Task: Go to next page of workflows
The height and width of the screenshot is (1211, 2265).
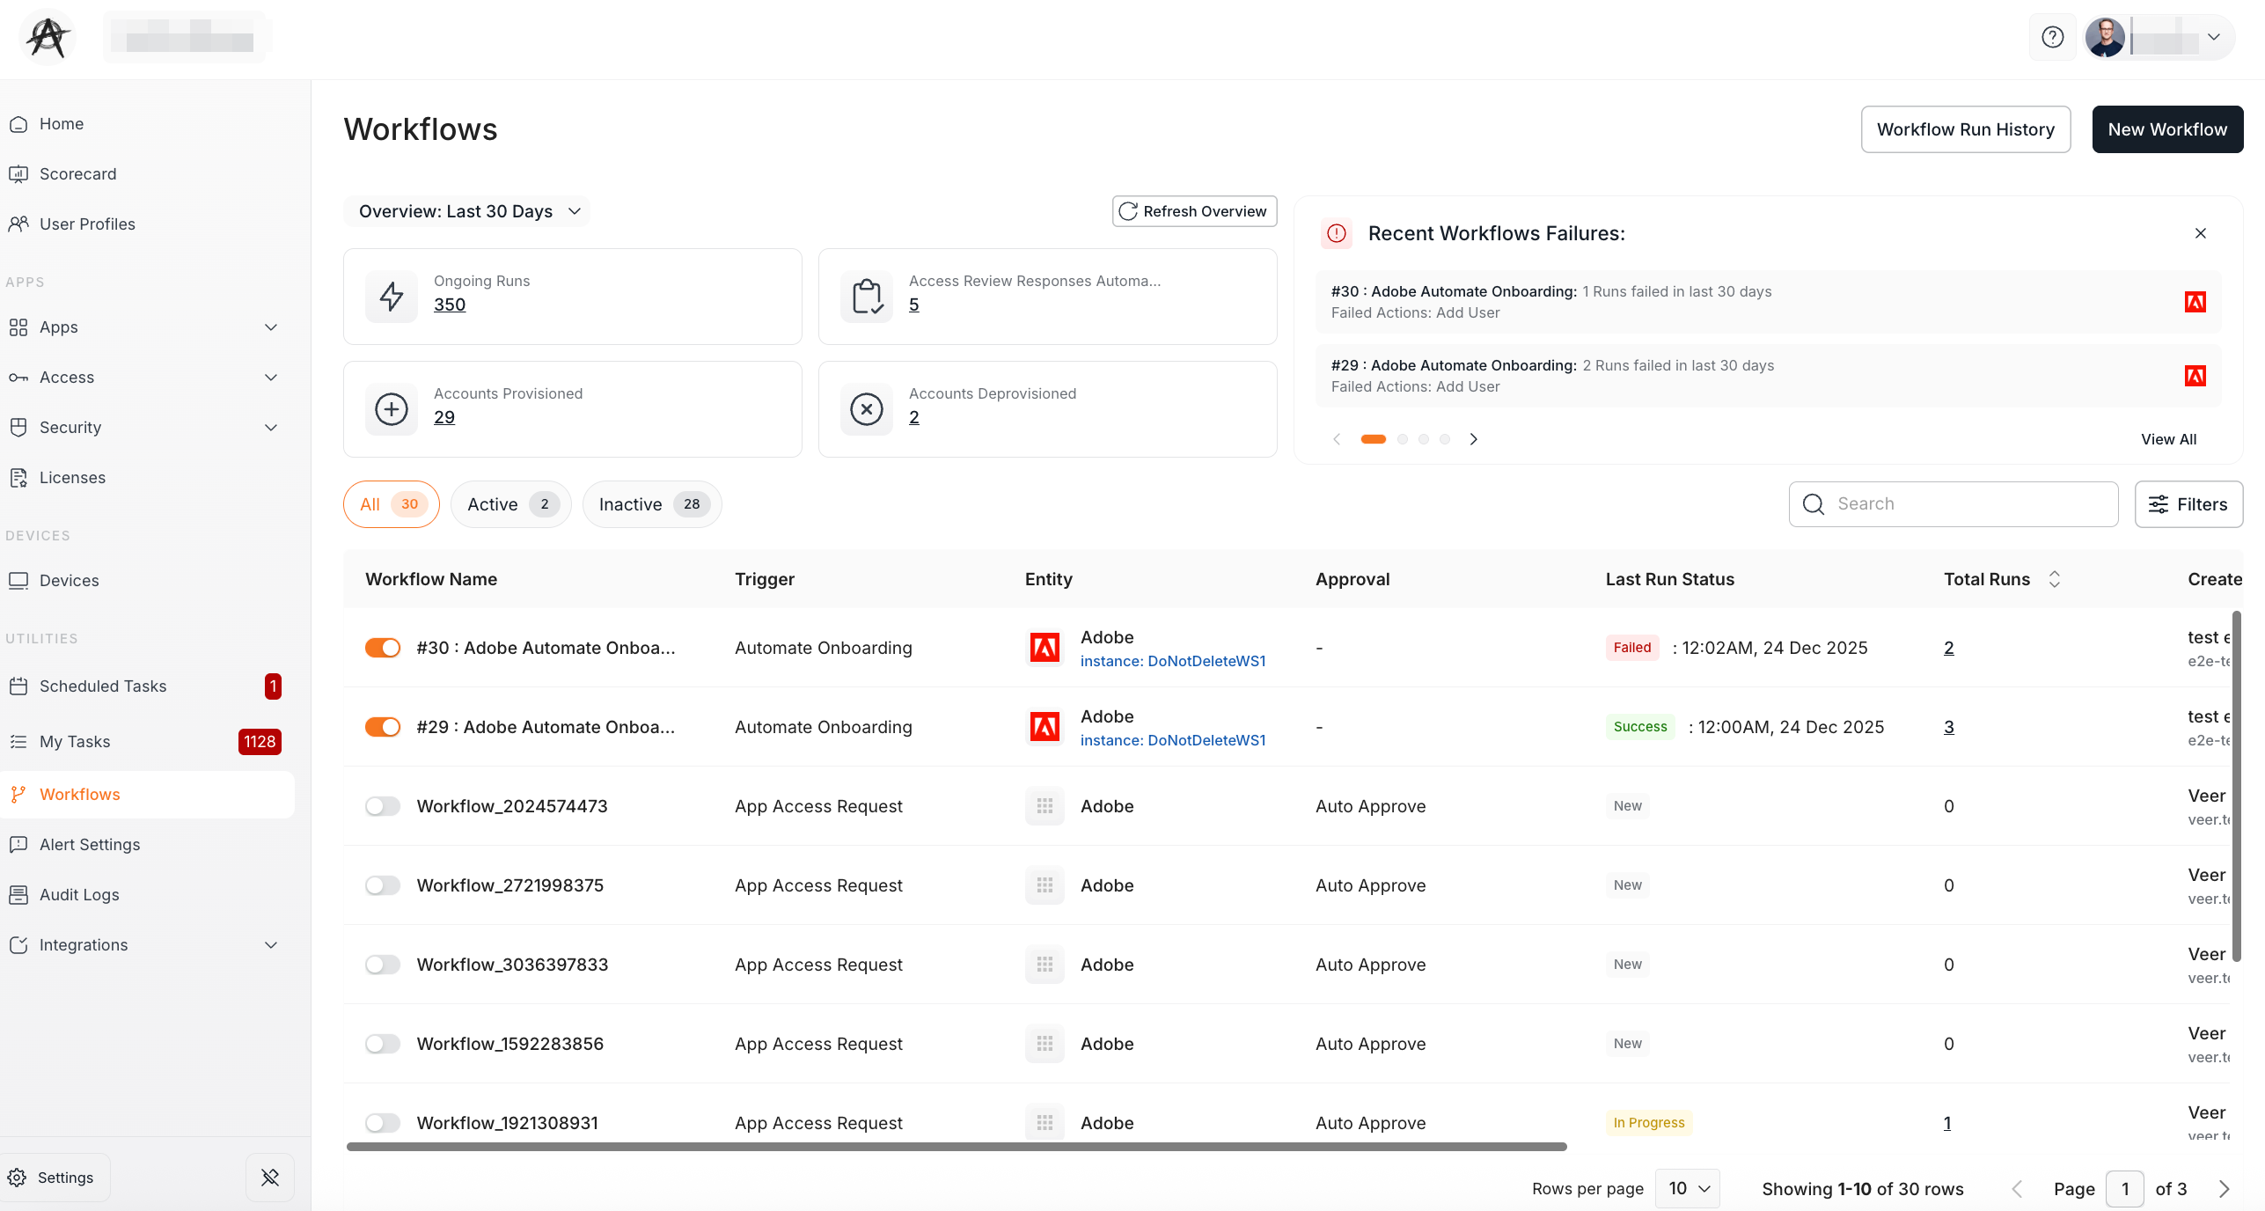Action: (2224, 1189)
